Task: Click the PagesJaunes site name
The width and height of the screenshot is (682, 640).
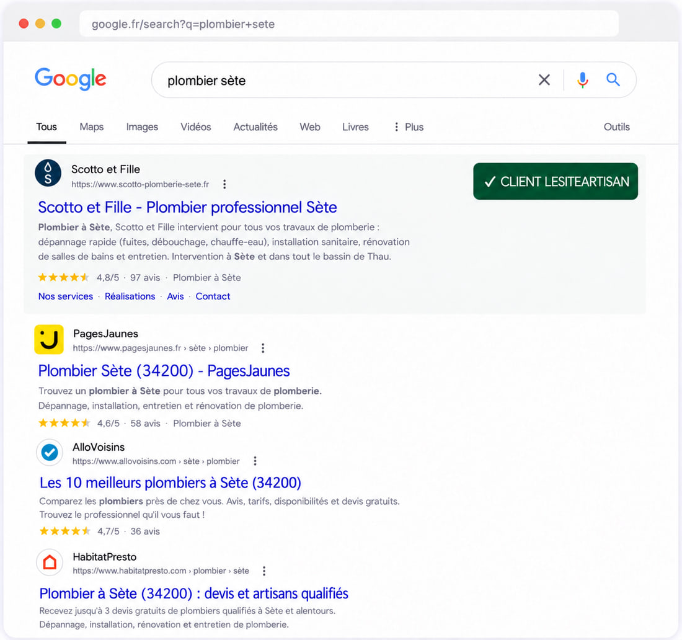Action: pos(105,334)
